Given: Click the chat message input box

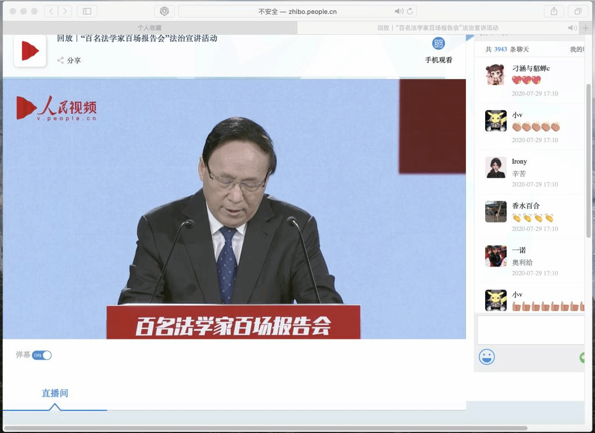Looking at the screenshot, I should pos(530,330).
